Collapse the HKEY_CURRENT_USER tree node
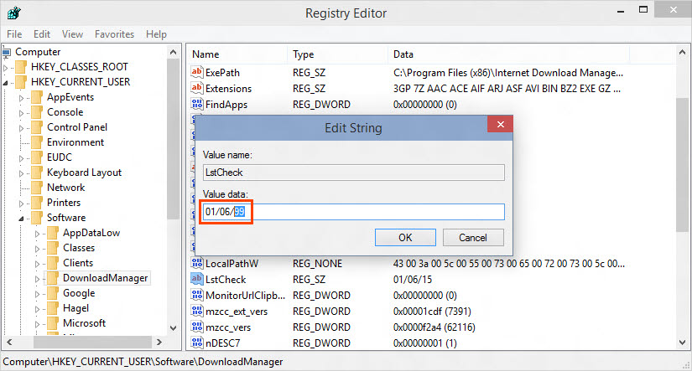This screenshot has height=371, width=692. pyautogui.click(x=8, y=83)
